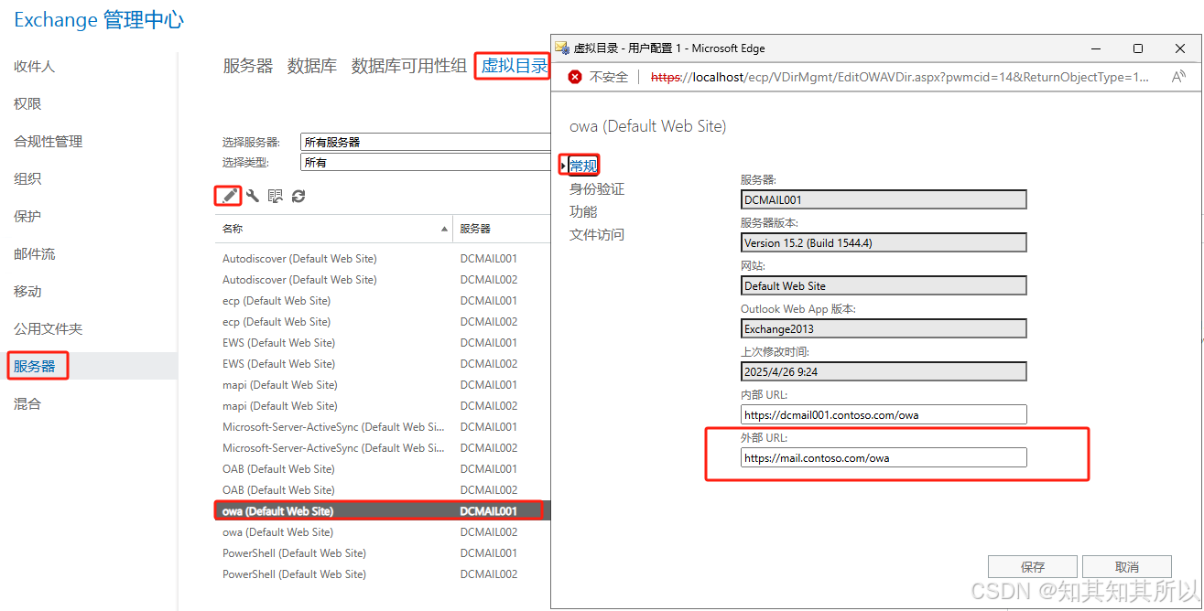This screenshot has height=611, width=1204.
Task: Close the 虚拟目录 popup window
Action: point(1179,48)
